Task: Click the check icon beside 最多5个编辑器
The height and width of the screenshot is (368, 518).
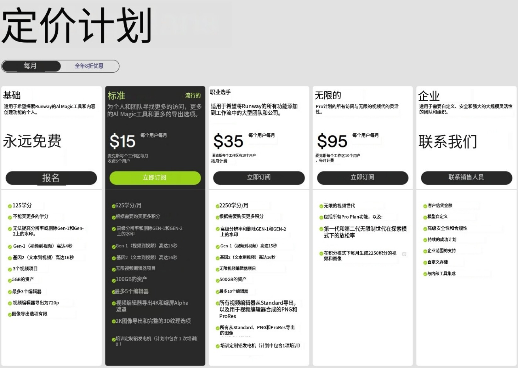Action: pos(114,292)
